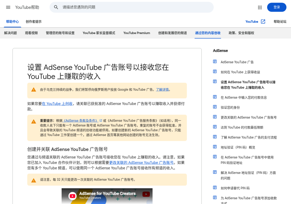Screen dimensions: 291x204
Task: Follow 更改关联的 AdSense YouTube 广告账号 inline link
Action: click(142, 163)
